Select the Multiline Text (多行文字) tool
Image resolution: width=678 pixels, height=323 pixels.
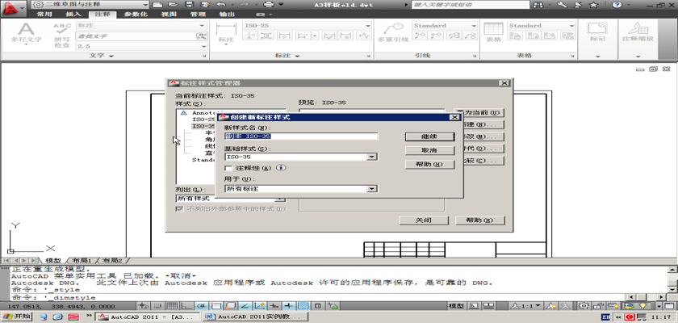pyautogui.click(x=26, y=33)
